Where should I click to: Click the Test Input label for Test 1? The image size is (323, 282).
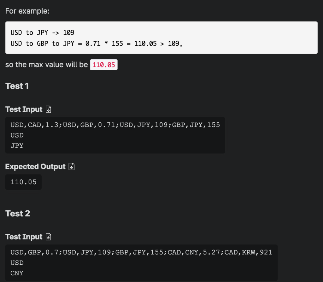tap(24, 109)
